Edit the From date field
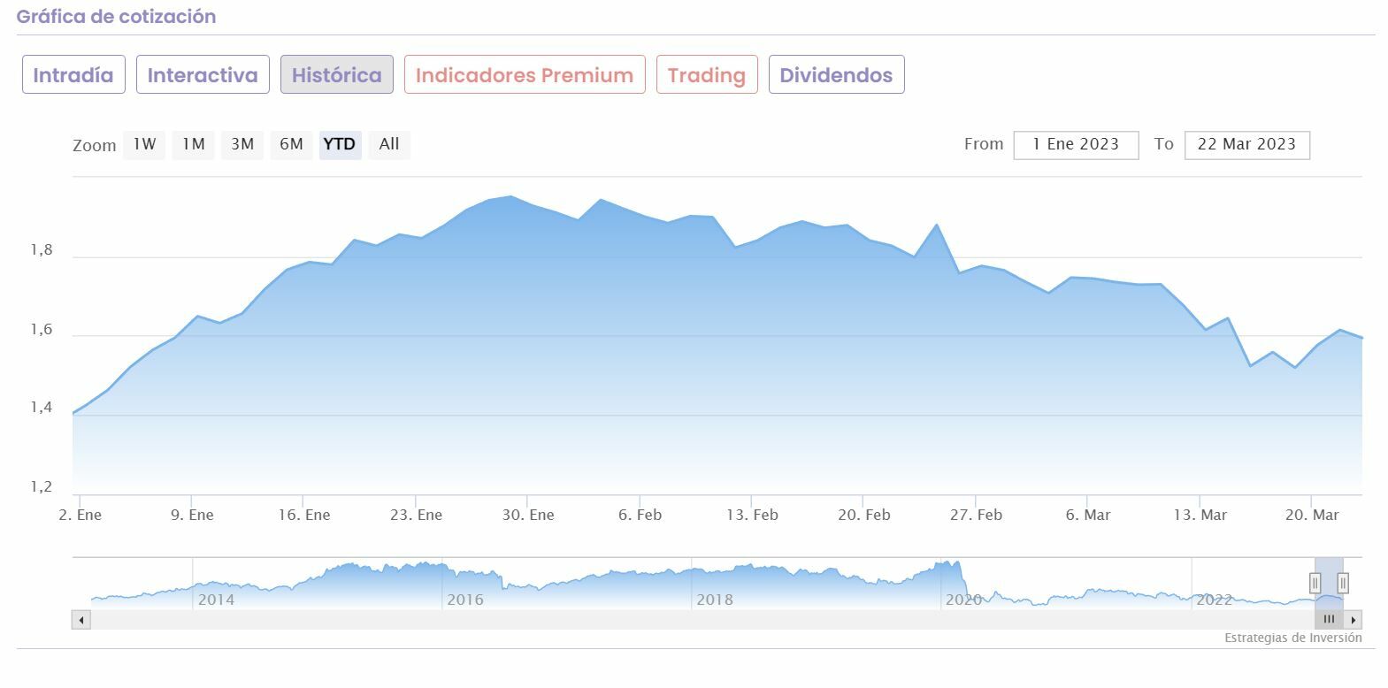Viewport: 1388px width, 688px height. pos(1076,145)
